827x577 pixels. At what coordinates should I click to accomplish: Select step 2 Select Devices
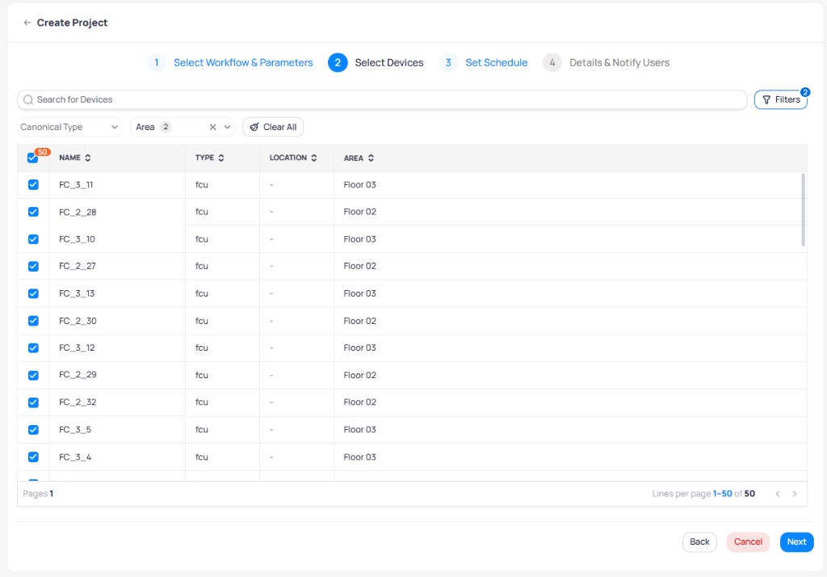(x=376, y=63)
